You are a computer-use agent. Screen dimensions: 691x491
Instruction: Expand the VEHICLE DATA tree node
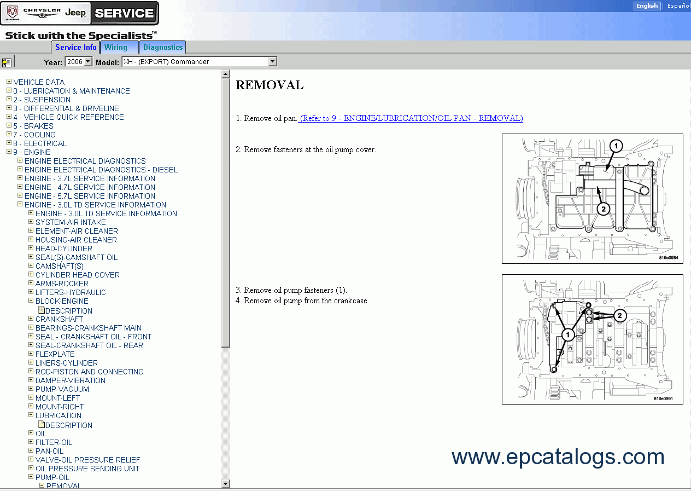9,82
